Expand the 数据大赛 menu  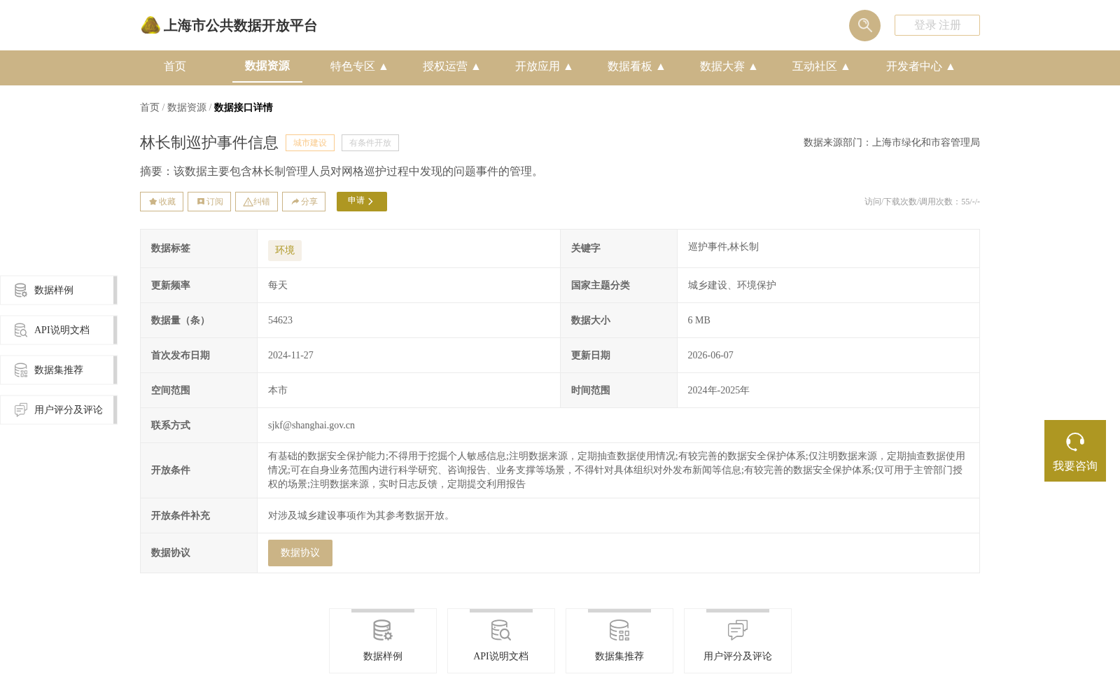(728, 66)
